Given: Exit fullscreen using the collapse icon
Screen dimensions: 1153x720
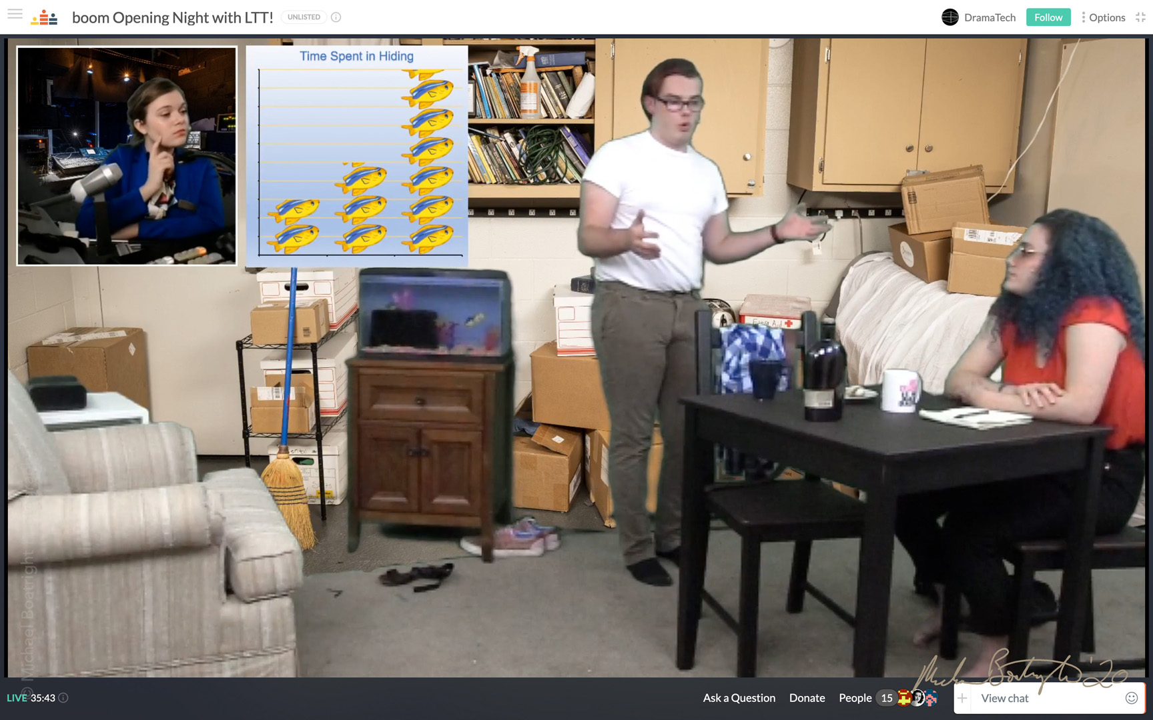Looking at the screenshot, I should click(x=1140, y=17).
